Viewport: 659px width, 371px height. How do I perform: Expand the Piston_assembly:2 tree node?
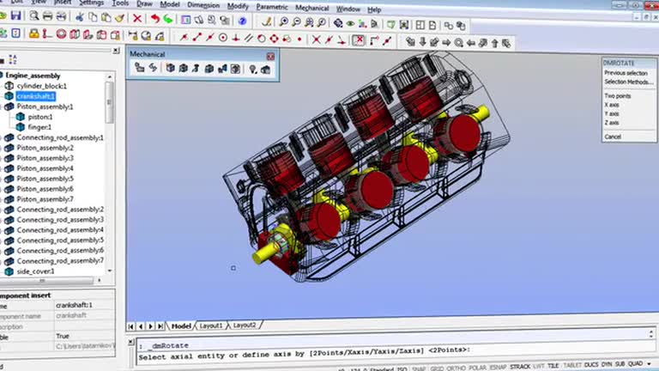click(3, 148)
